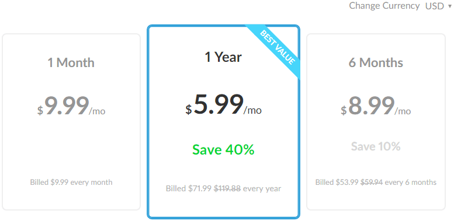Click Billed $71.99 every year text
454x221 pixels.
point(223,189)
